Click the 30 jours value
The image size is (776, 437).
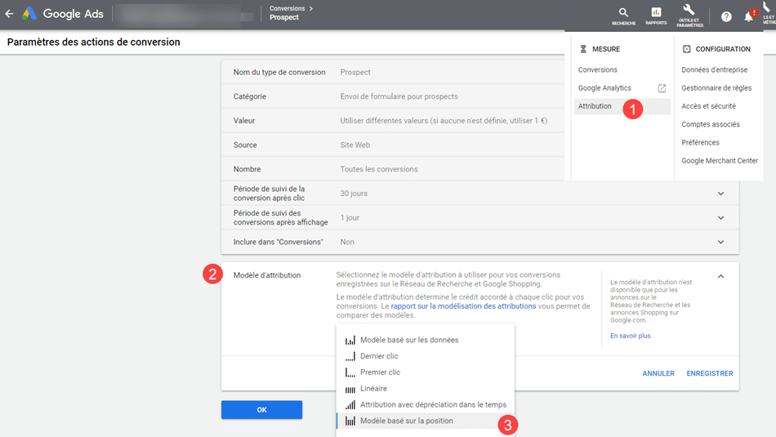click(x=354, y=194)
